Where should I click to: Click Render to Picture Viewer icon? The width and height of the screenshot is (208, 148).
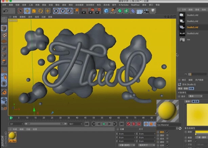coord(91,11)
